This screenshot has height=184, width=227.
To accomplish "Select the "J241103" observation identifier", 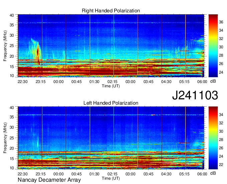I will [x=195, y=95].
